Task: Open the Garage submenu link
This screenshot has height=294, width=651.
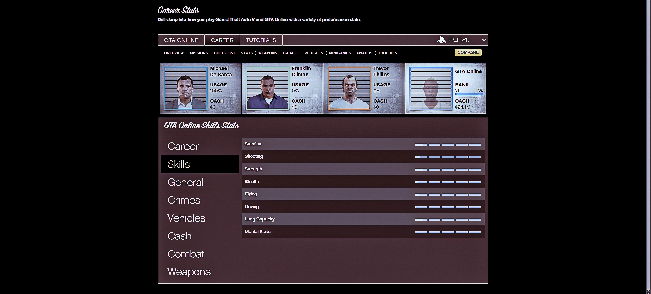Action: (291, 53)
